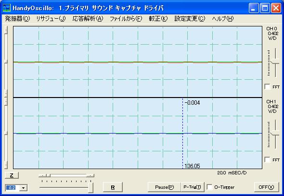This screenshot has height=196, width=284.
Task: Click the horizontal scrollbar left arrow
Action: click(x=43, y=175)
